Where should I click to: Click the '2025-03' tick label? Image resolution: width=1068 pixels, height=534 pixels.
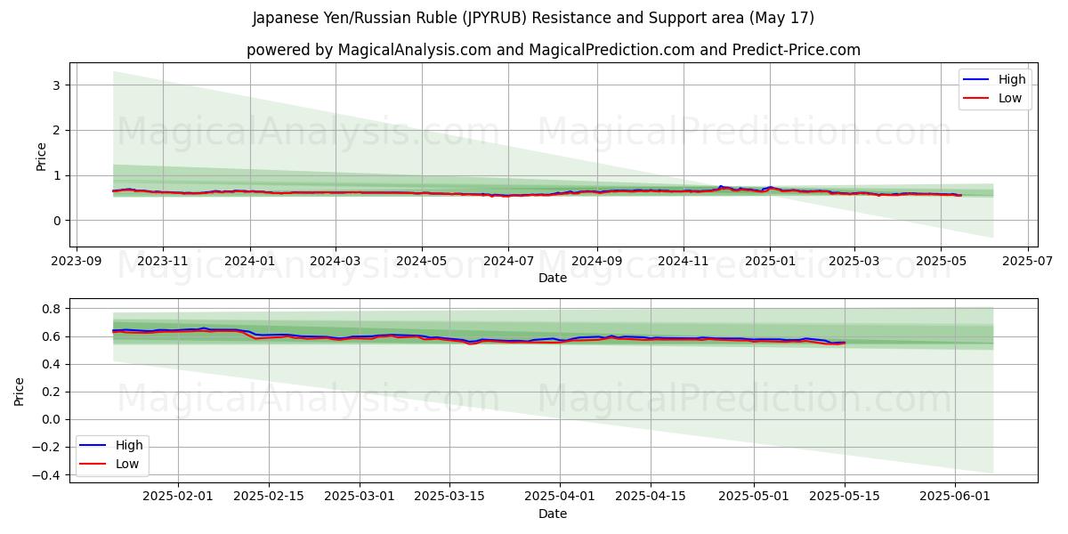(854, 263)
